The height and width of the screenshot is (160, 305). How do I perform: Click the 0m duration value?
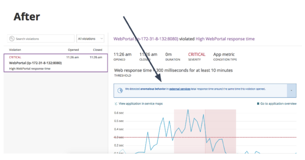tap(168, 55)
